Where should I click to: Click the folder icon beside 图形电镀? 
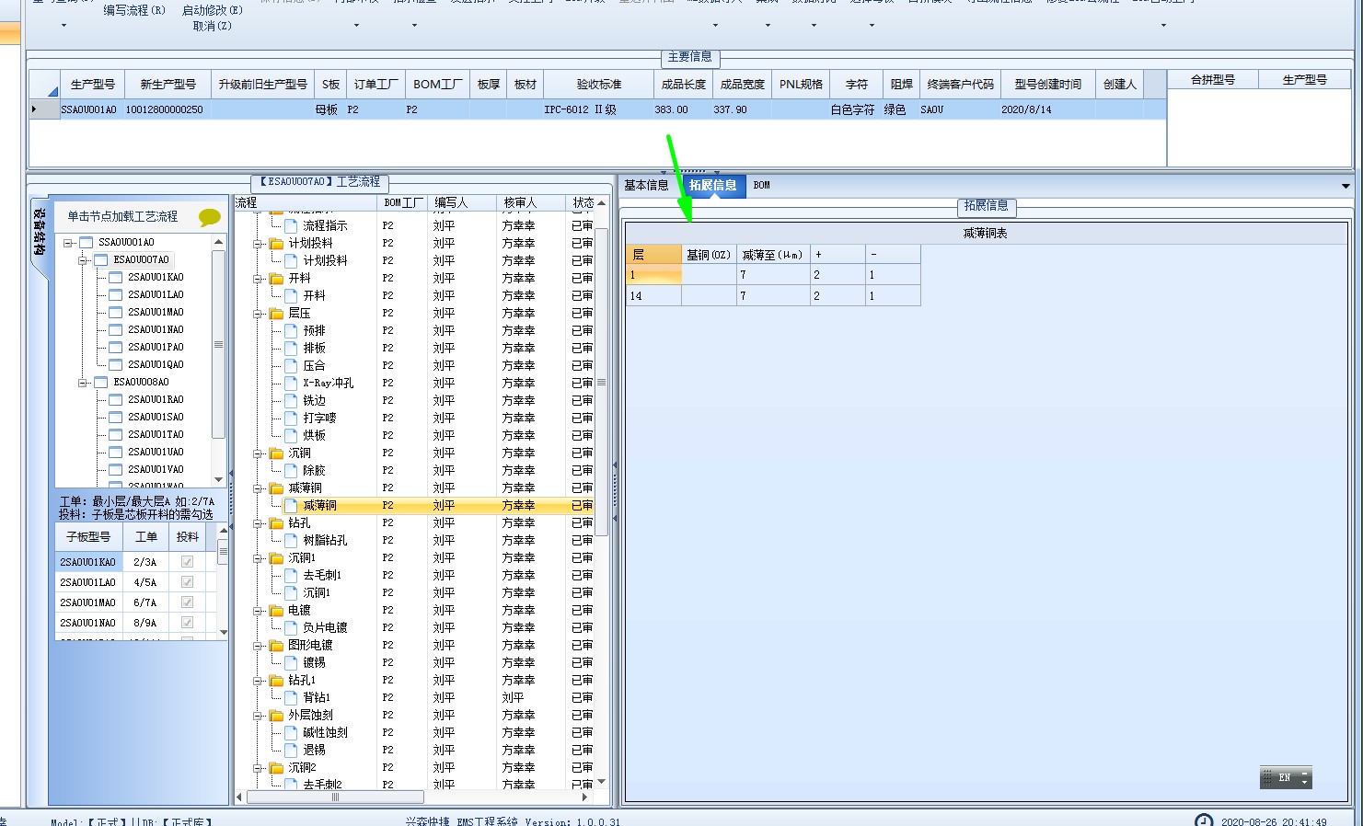click(276, 646)
